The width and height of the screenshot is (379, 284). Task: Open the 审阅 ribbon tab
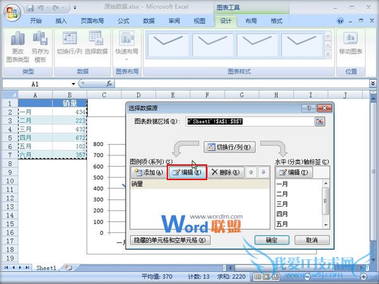[x=174, y=21]
